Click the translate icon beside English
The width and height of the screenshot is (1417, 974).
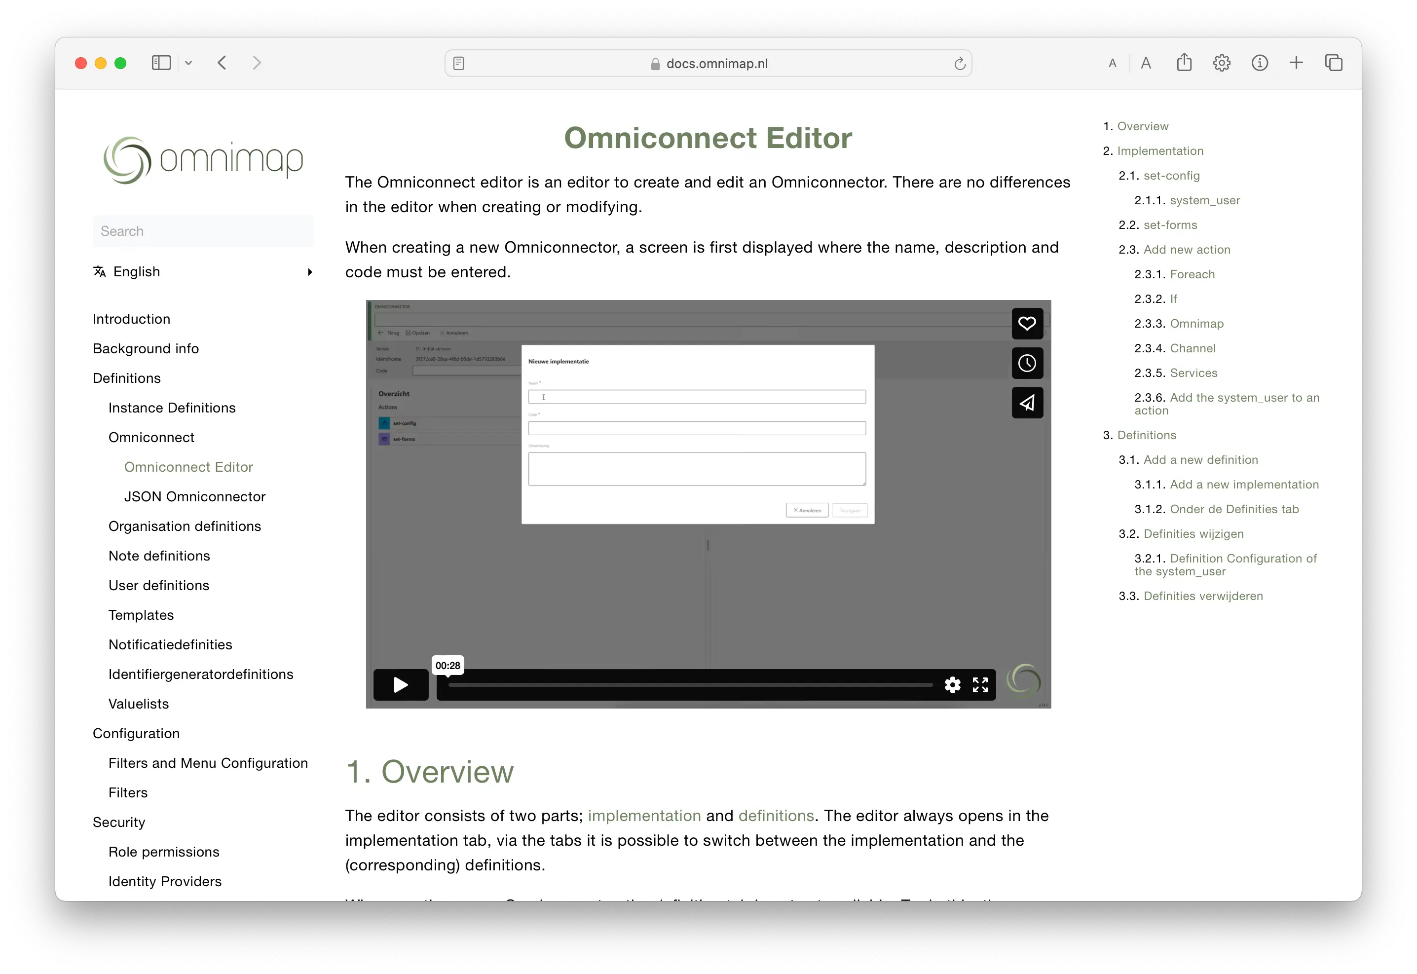pos(100,271)
